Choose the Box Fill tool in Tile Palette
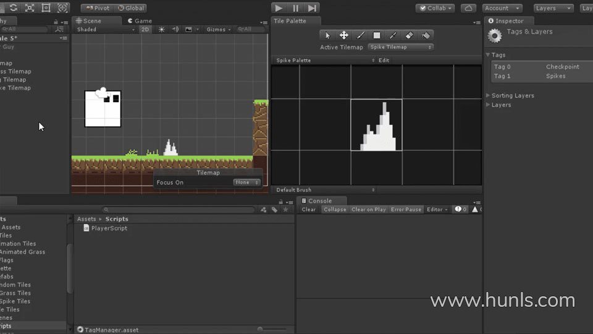Image resolution: width=593 pixels, height=334 pixels. [376, 35]
